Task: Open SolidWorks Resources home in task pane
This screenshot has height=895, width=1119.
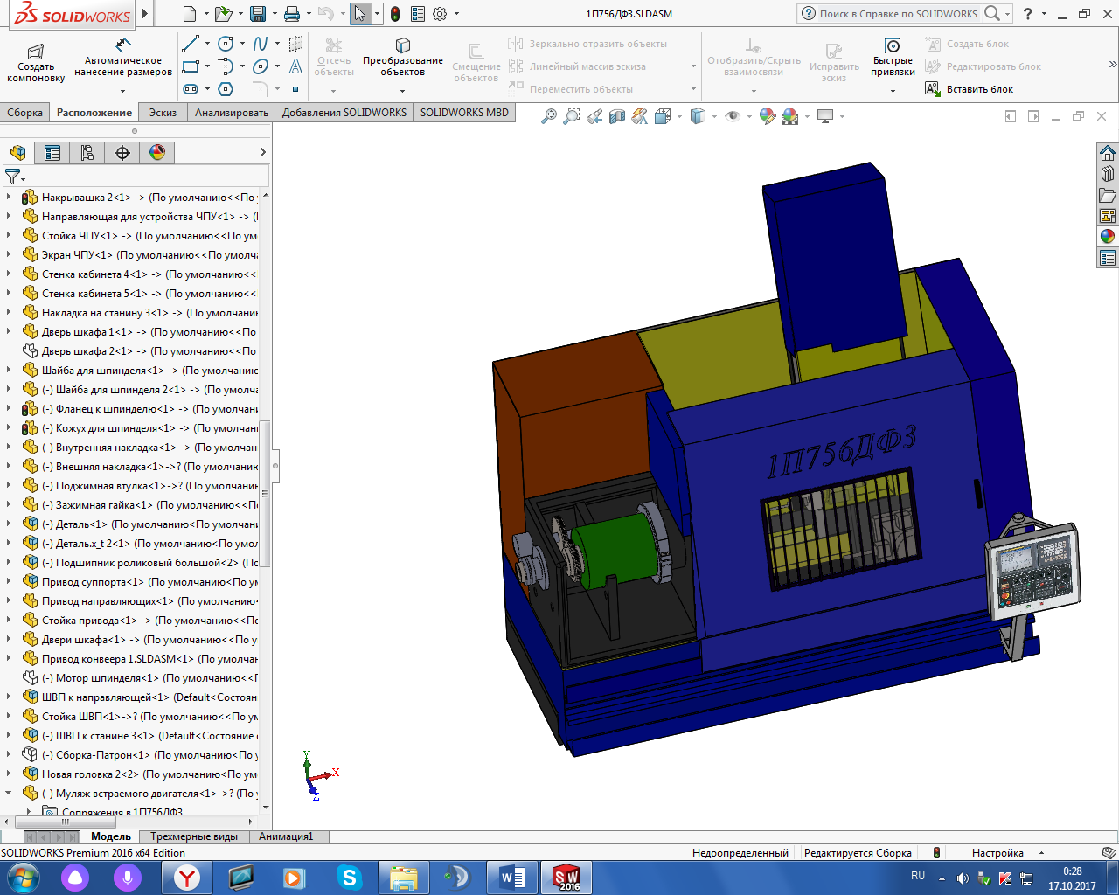Action: (1108, 153)
